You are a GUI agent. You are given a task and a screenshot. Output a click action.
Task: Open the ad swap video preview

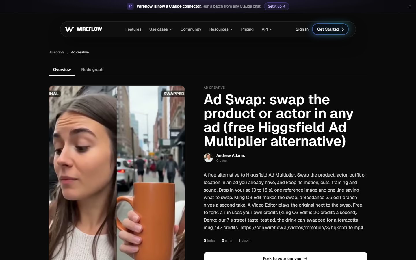(x=117, y=173)
